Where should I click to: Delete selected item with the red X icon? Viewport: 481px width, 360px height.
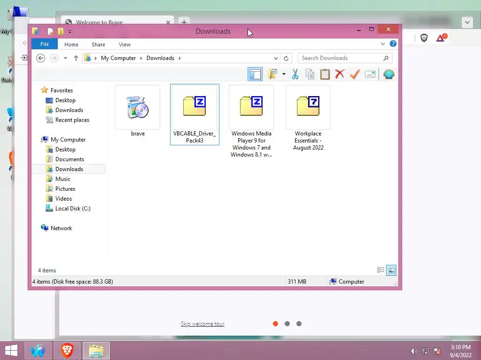[340, 74]
